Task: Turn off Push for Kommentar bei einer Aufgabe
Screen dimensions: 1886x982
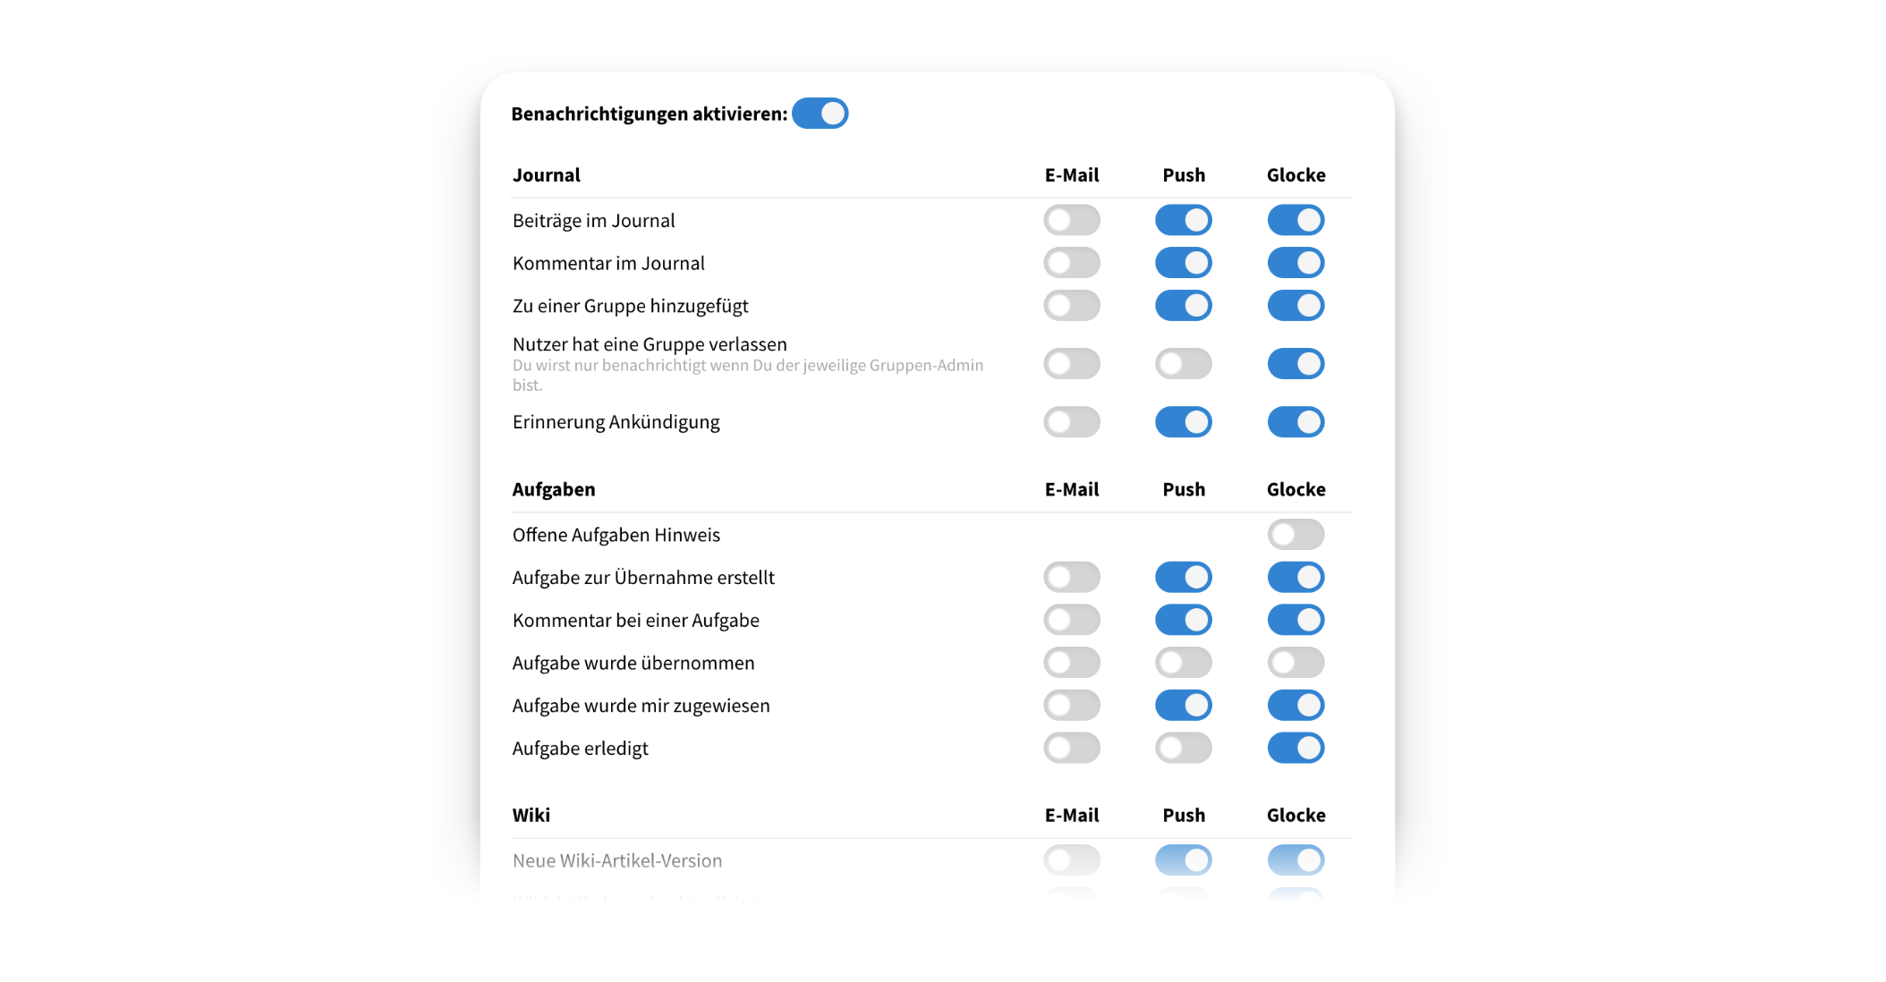Action: point(1183,620)
